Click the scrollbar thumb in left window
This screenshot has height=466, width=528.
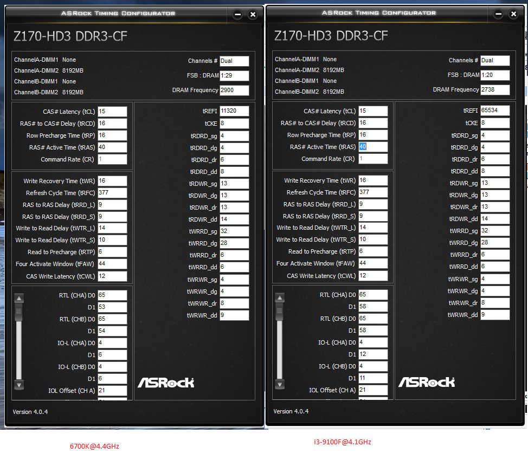pyautogui.click(x=19, y=312)
